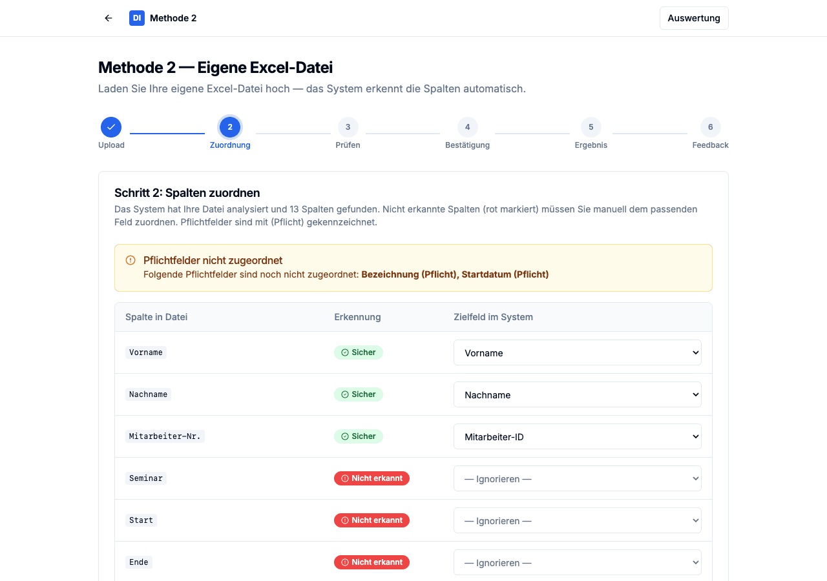Open the Nachname target field dropdown
The width and height of the screenshot is (827, 581).
[x=577, y=394]
